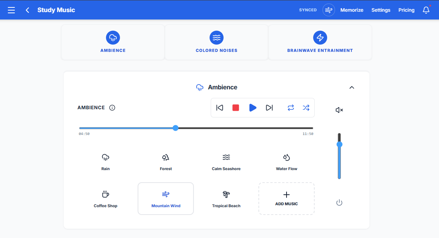The height and width of the screenshot is (238, 439).
Task: Open the Pricing page
Action: tap(406, 10)
